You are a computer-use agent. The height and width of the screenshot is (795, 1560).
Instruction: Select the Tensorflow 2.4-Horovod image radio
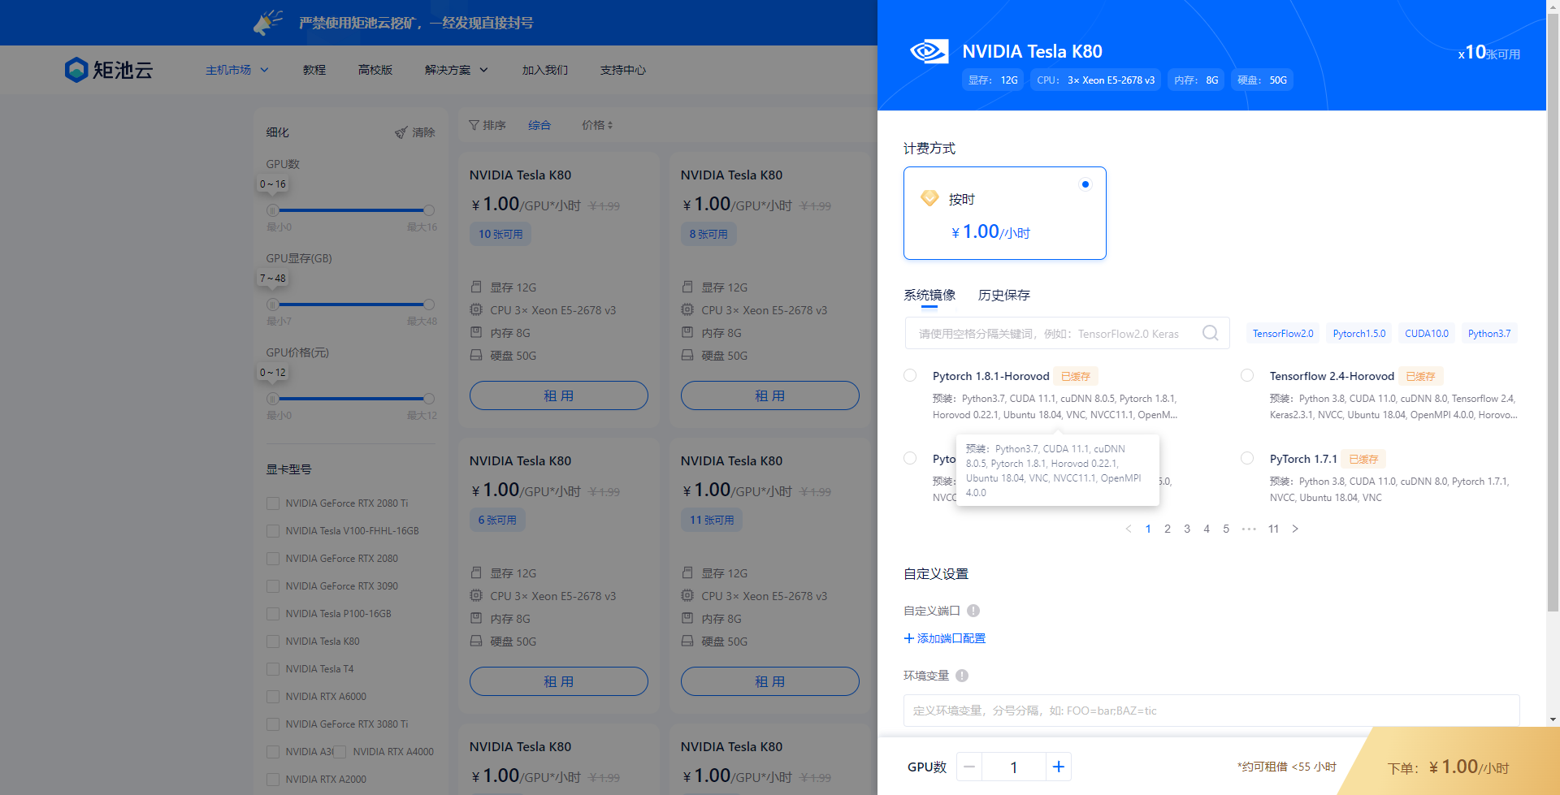pos(1247,375)
